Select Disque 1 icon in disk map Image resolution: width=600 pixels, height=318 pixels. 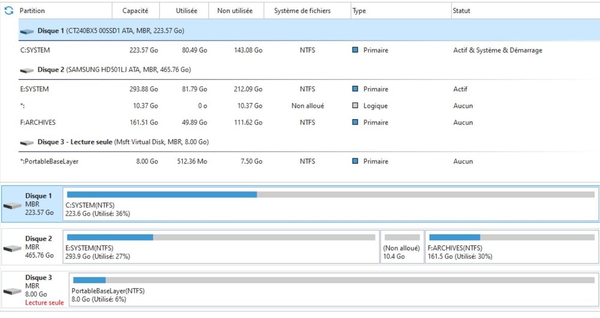(13, 205)
